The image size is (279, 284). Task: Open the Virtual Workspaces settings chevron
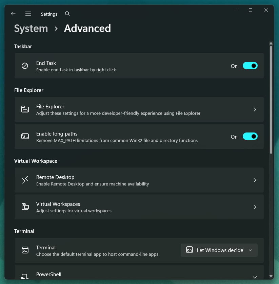coord(255,207)
